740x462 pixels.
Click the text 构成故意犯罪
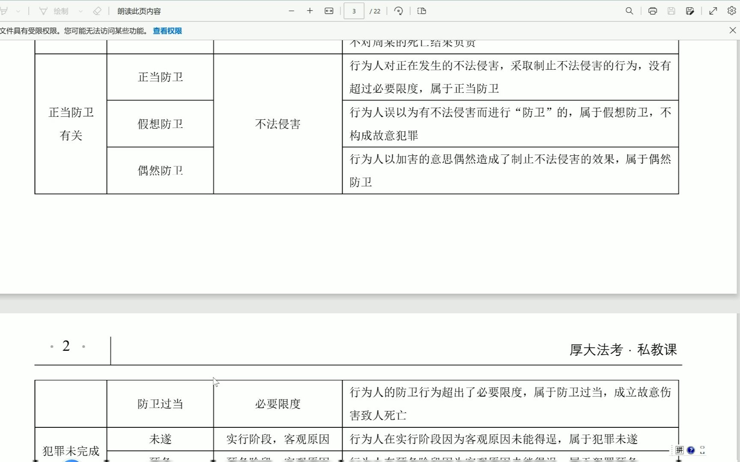click(384, 136)
